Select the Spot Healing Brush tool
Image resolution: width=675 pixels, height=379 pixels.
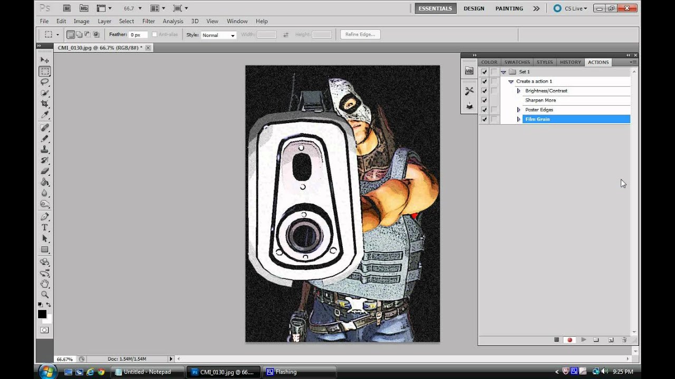(x=45, y=127)
